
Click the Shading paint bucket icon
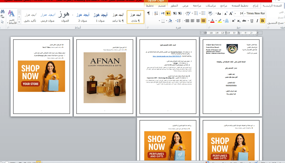click(x=170, y=21)
